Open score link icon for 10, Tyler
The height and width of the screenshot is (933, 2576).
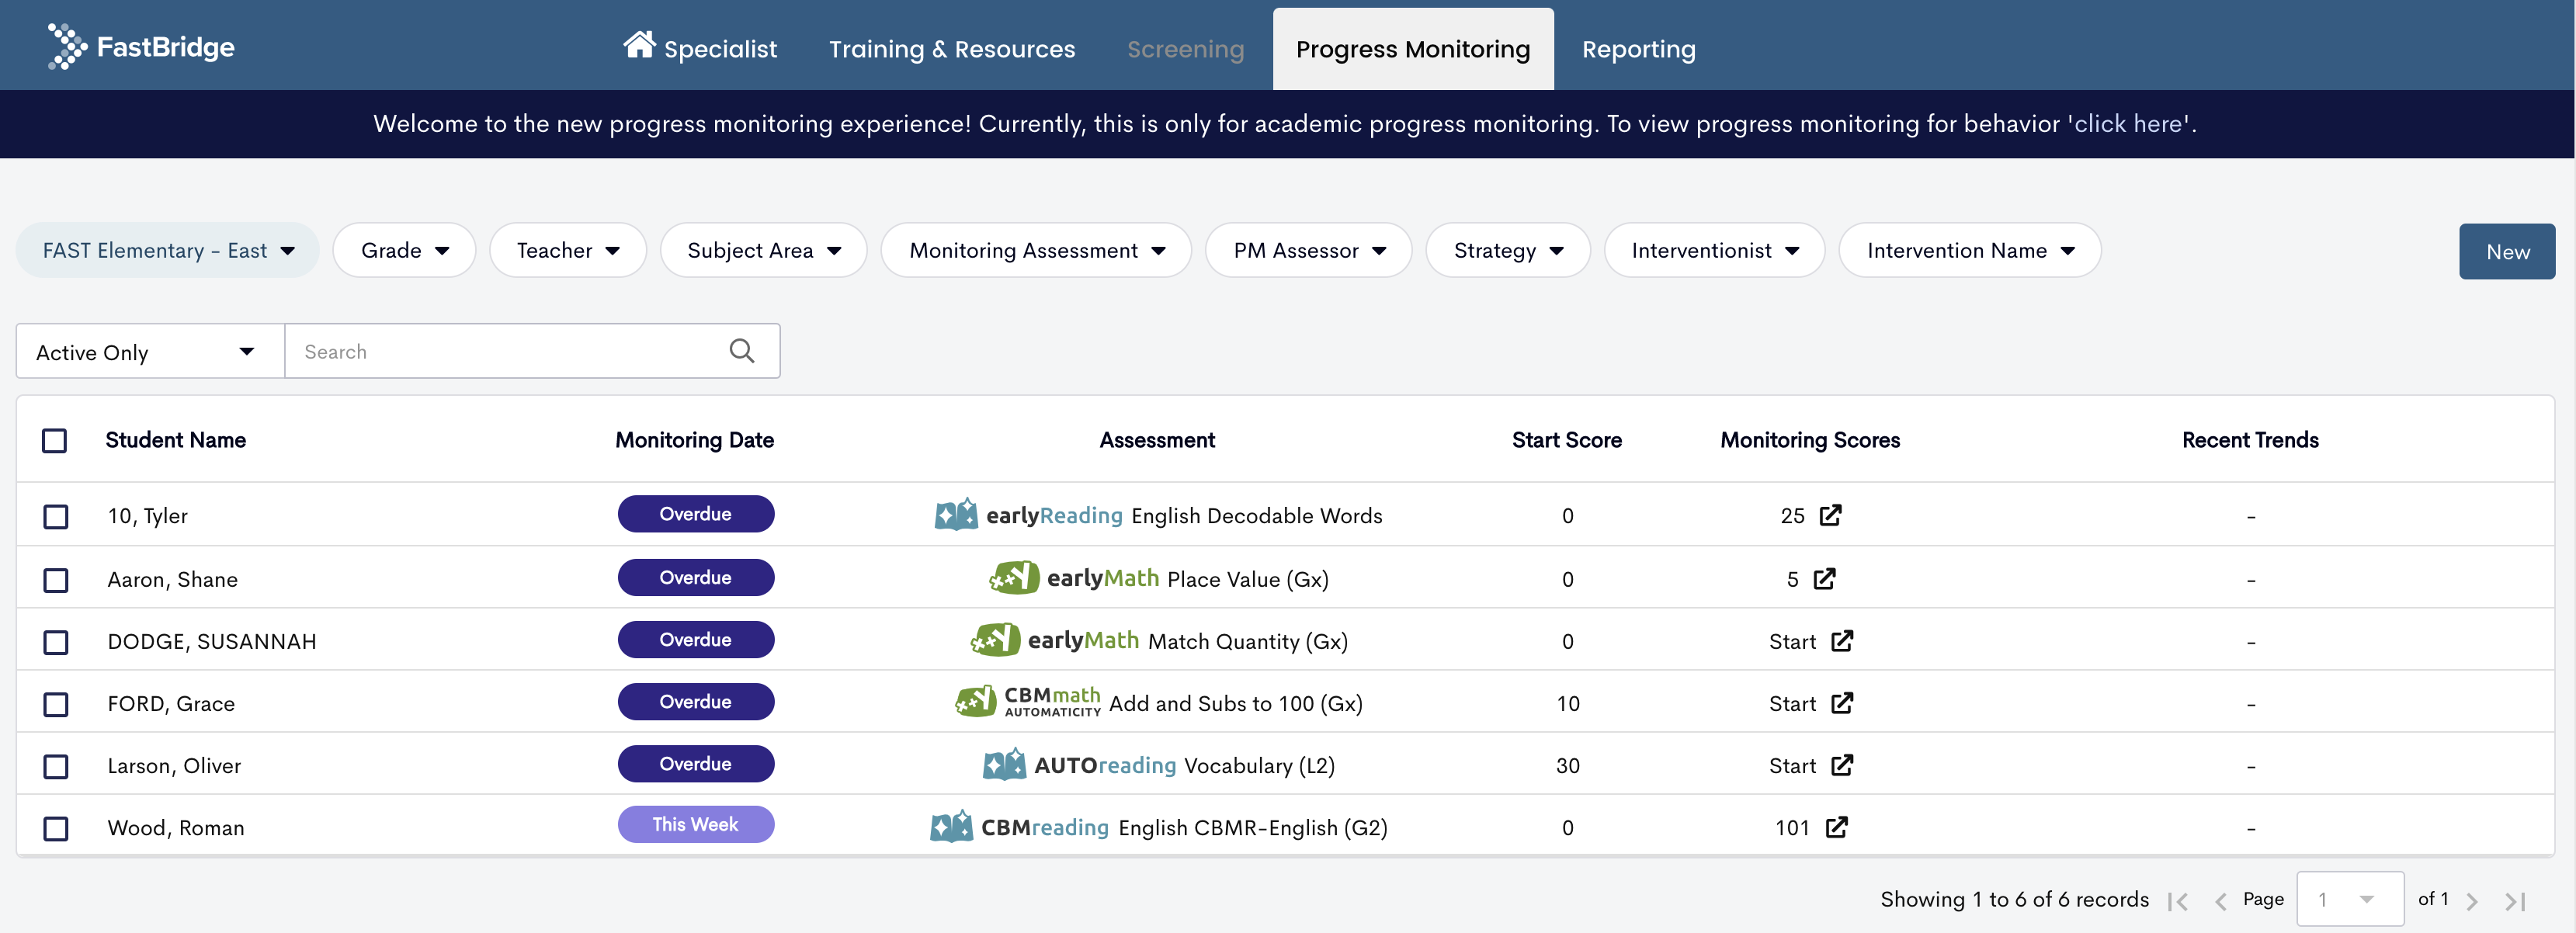click(1830, 515)
